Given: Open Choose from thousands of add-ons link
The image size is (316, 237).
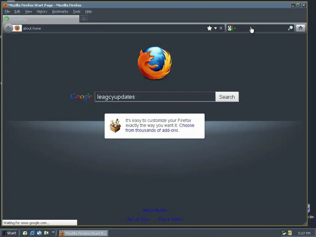Looking at the screenshot, I should [x=160, y=128].
